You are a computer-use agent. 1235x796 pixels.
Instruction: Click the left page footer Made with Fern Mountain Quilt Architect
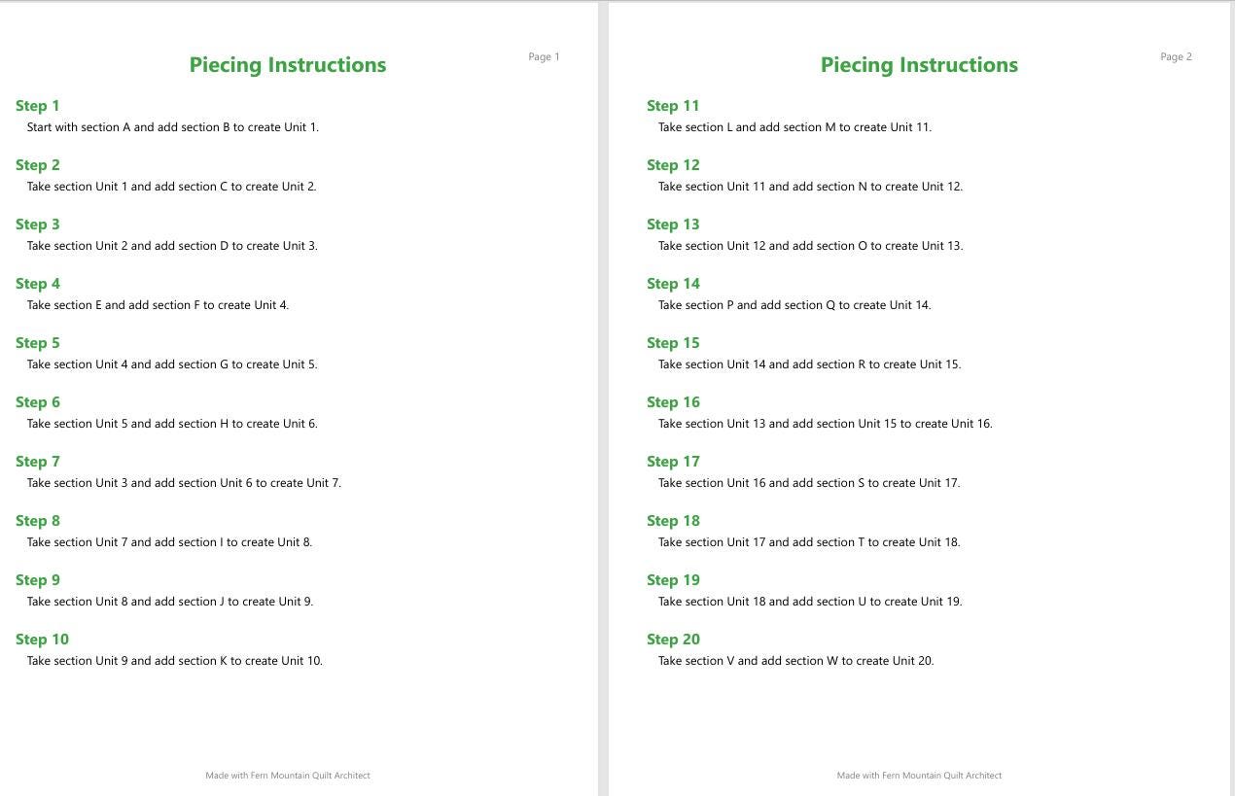click(x=288, y=776)
